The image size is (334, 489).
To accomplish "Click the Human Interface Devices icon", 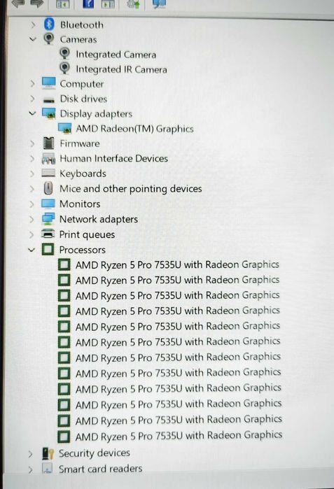I will 48,159.
